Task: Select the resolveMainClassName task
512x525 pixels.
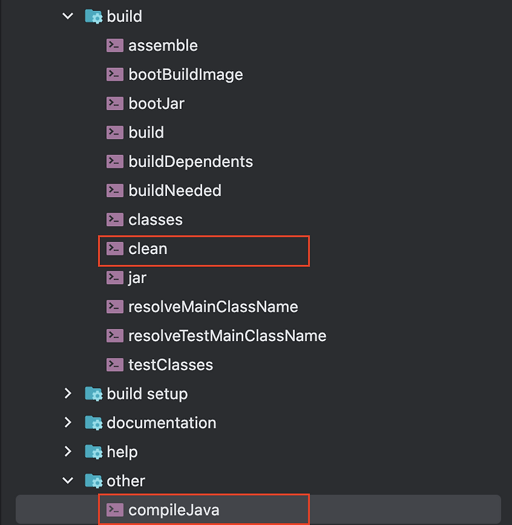Action: (213, 307)
